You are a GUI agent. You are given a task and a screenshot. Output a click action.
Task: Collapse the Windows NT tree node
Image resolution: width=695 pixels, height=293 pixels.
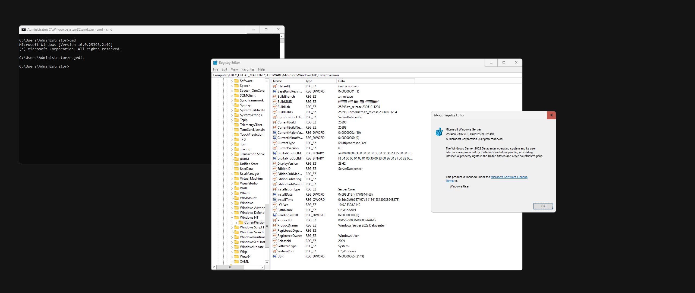pyautogui.click(x=232, y=218)
